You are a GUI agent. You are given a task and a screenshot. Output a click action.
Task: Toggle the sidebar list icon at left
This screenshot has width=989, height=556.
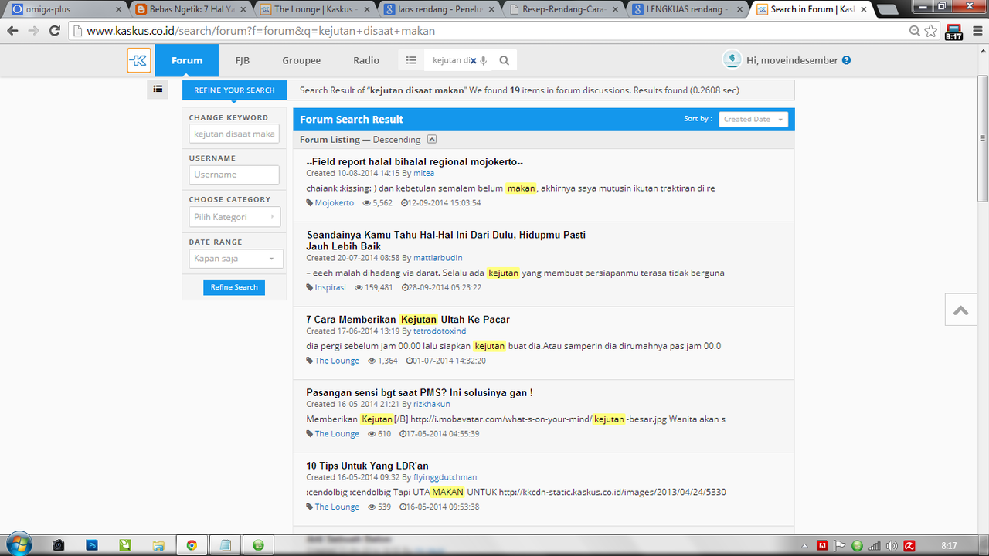pyautogui.click(x=158, y=90)
